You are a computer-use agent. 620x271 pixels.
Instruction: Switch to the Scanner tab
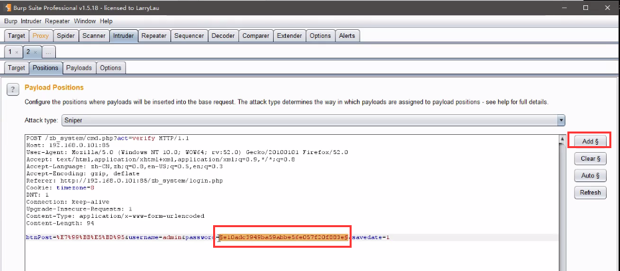tap(93, 35)
